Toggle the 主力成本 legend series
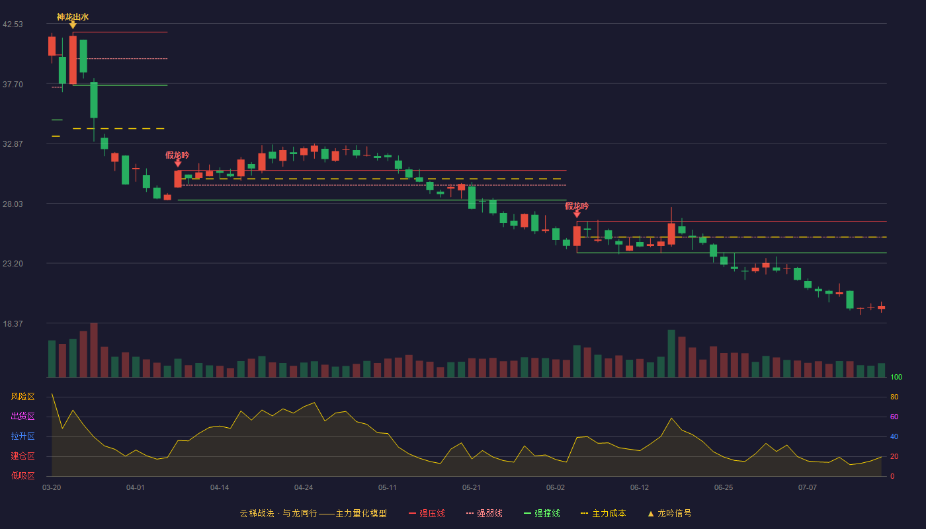Viewport: 926px width, 529px height. pos(603,513)
